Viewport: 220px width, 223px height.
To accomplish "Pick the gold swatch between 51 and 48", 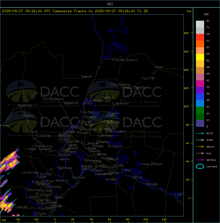I will tap(200, 64).
